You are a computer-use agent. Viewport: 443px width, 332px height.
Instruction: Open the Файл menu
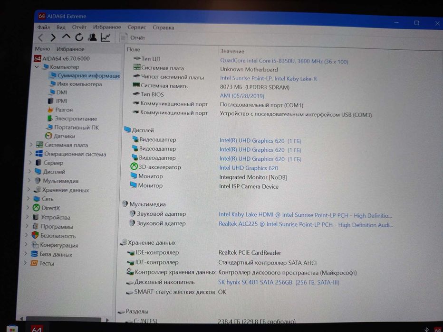[x=44, y=28]
